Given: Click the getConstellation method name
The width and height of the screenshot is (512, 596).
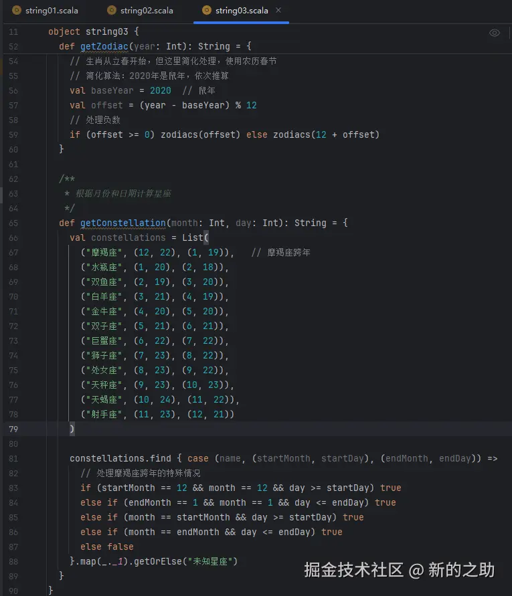Looking at the screenshot, I should [x=123, y=223].
